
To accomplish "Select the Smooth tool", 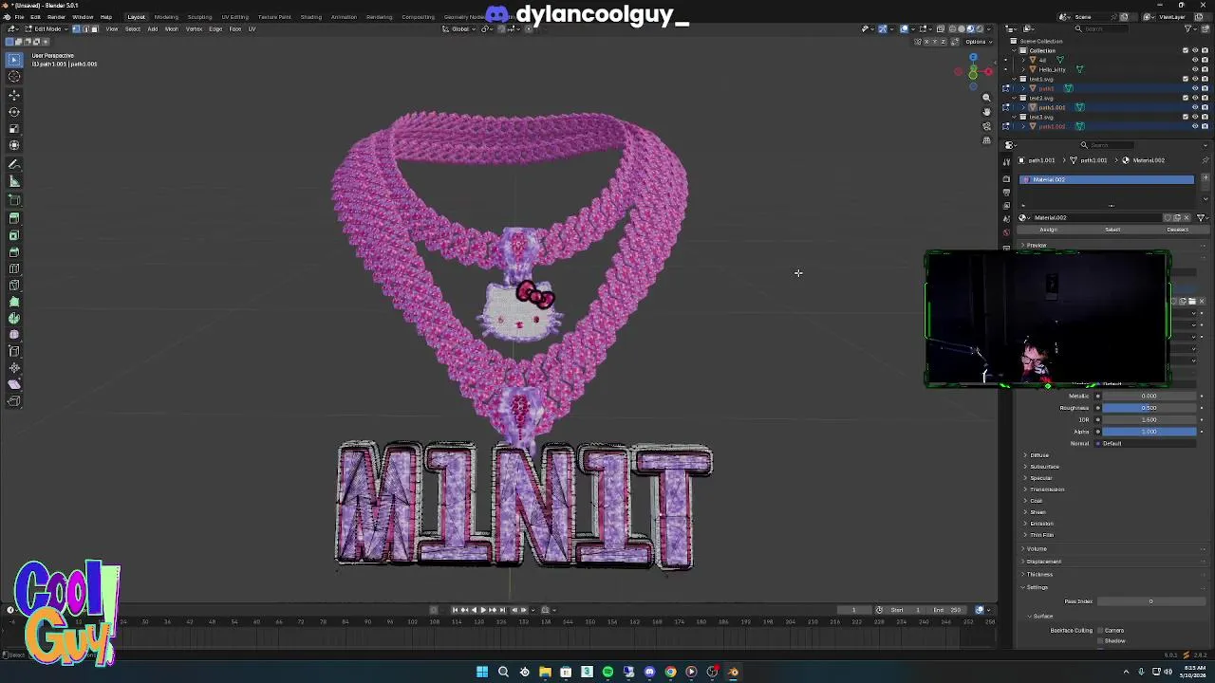I will (14, 335).
